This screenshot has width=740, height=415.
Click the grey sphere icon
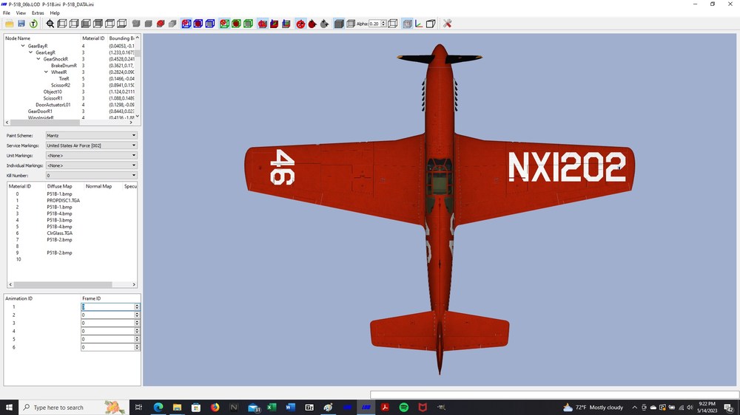point(324,24)
